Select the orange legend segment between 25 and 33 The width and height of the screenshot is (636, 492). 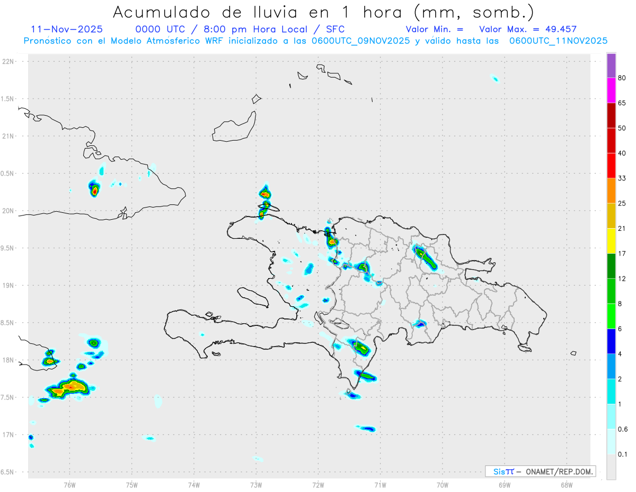[611, 190]
